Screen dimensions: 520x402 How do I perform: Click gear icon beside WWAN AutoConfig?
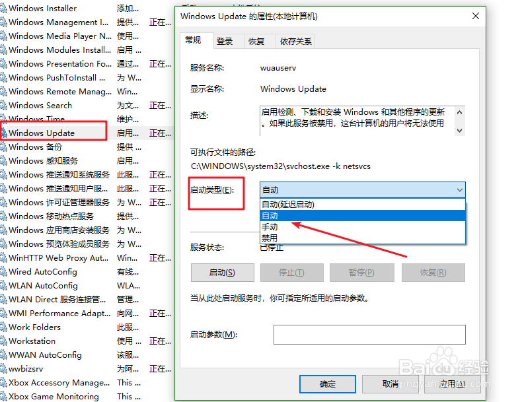pyautogui.click(x=4, y=355)
